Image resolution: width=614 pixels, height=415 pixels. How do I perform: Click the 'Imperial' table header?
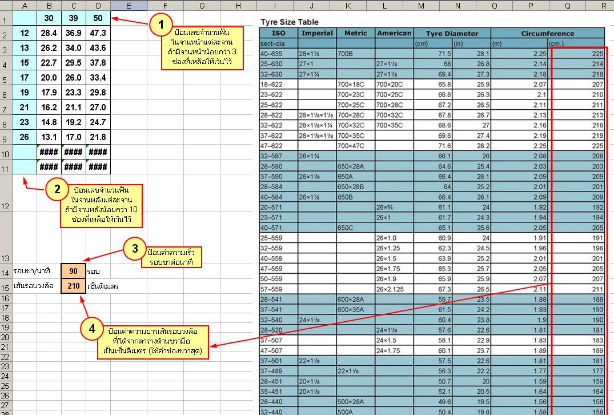pos(317,33)
